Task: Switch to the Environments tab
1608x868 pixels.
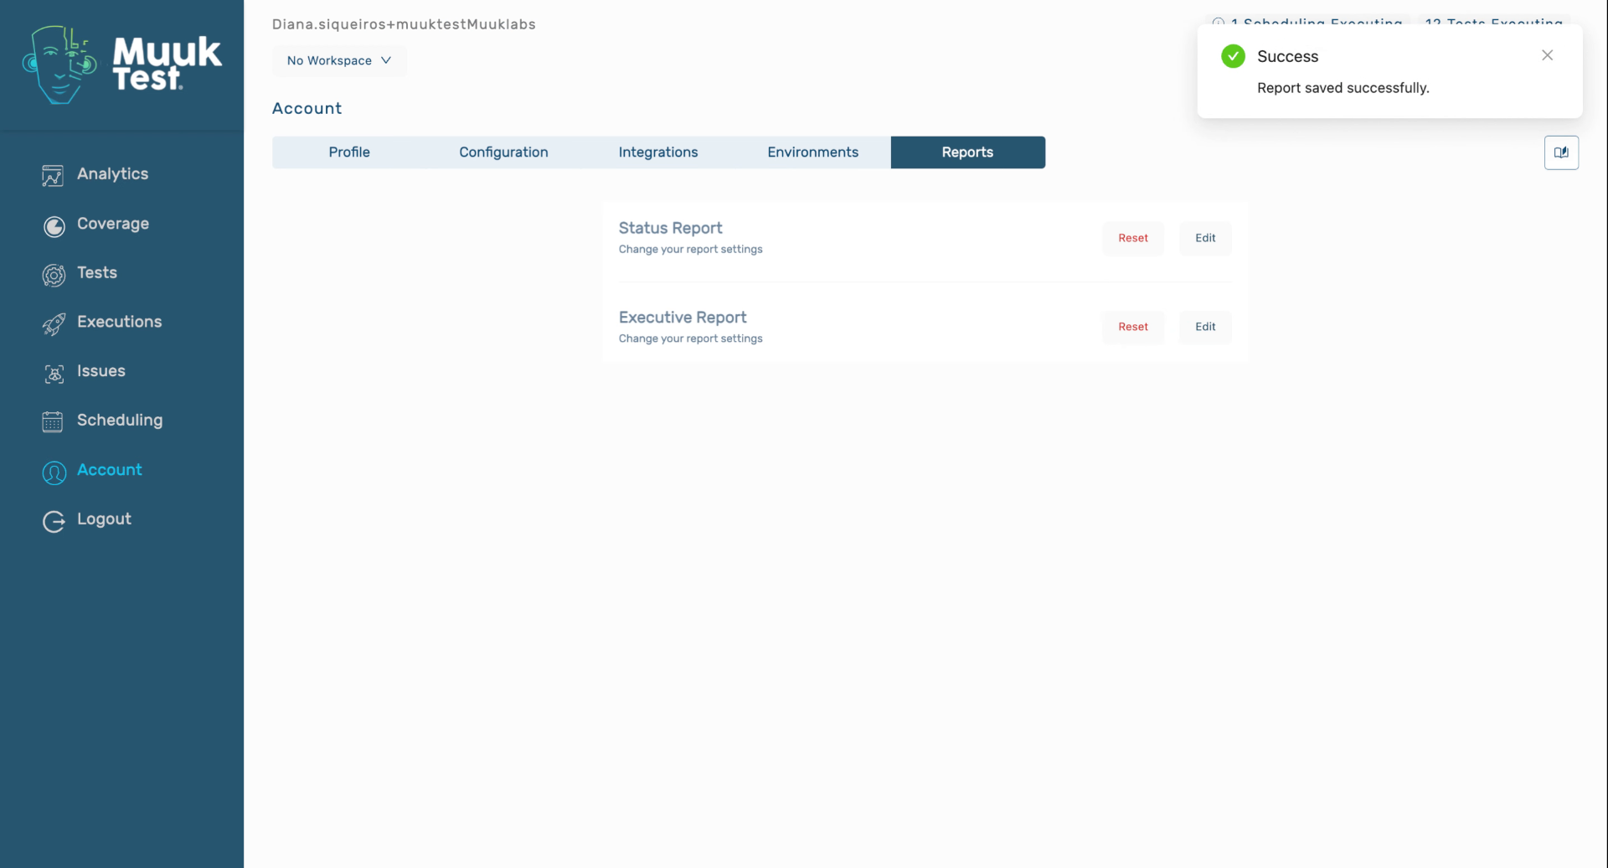Action: click(812, 152)
